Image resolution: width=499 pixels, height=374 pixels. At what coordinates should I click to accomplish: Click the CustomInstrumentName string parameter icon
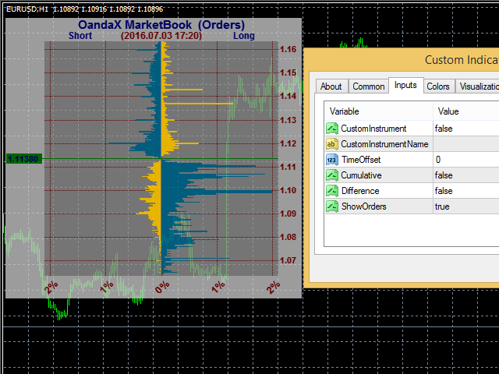332,144
